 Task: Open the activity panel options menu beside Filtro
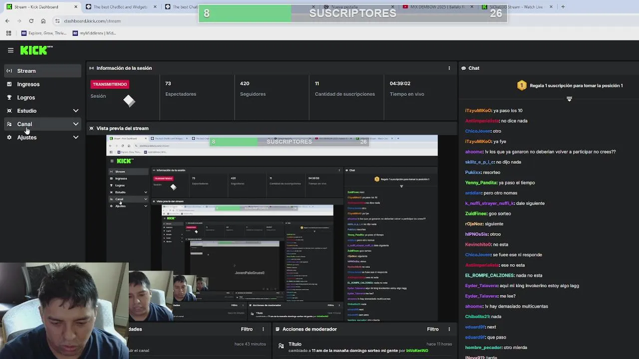point(263,329)
